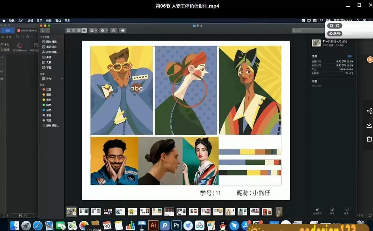Open Photoshop from the Dock
Screen dimensions: 373x231
tap(176, 225)
